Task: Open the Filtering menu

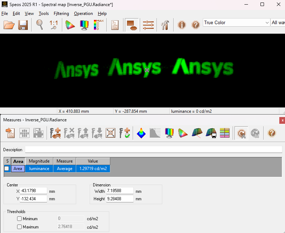Action: click(x=61, y=14)
